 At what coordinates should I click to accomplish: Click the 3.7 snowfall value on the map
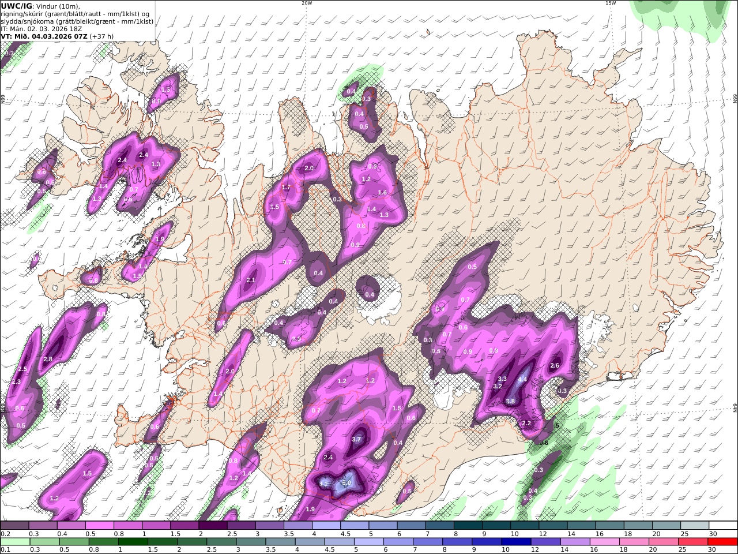click(x=356, y=440)
